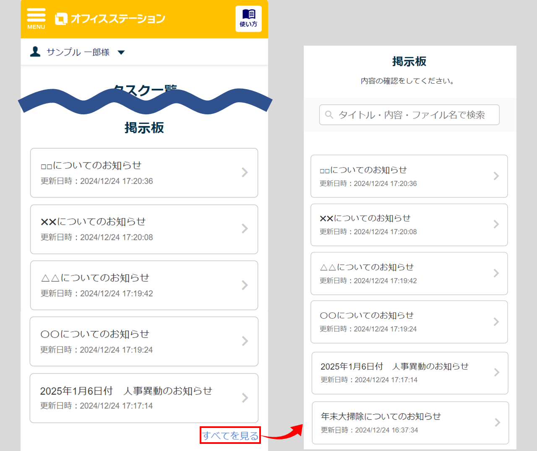Open ××についてのお知らせ in left list
Screen dimensions: 537x451
click(x=138, y=229)
